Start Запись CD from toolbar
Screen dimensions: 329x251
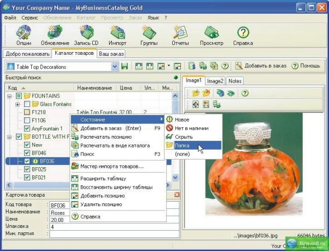coord(86,35)
